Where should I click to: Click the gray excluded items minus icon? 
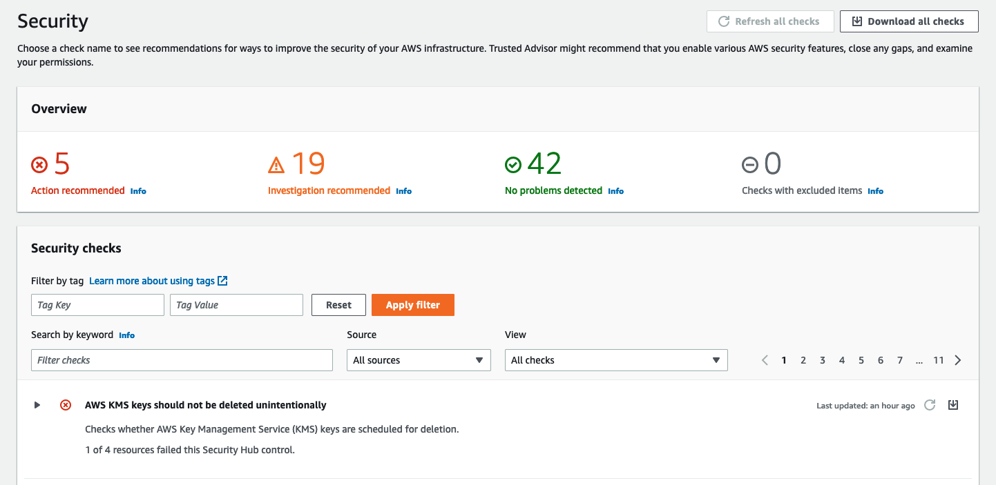(750, 165)
